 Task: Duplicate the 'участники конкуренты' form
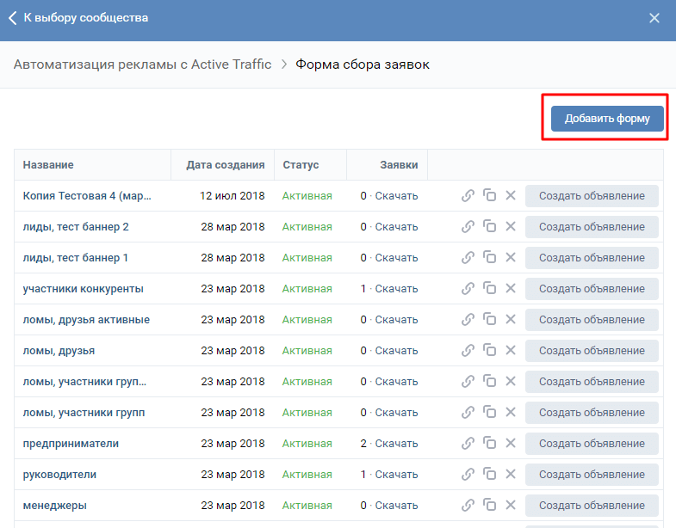[x=489, y=289]
